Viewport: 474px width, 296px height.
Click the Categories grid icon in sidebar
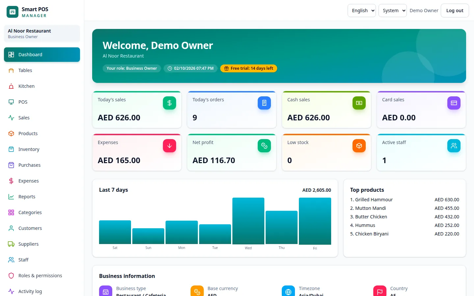coord(11,212)
